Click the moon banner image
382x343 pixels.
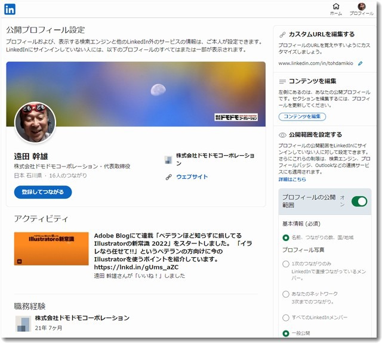tap(136, 94)
